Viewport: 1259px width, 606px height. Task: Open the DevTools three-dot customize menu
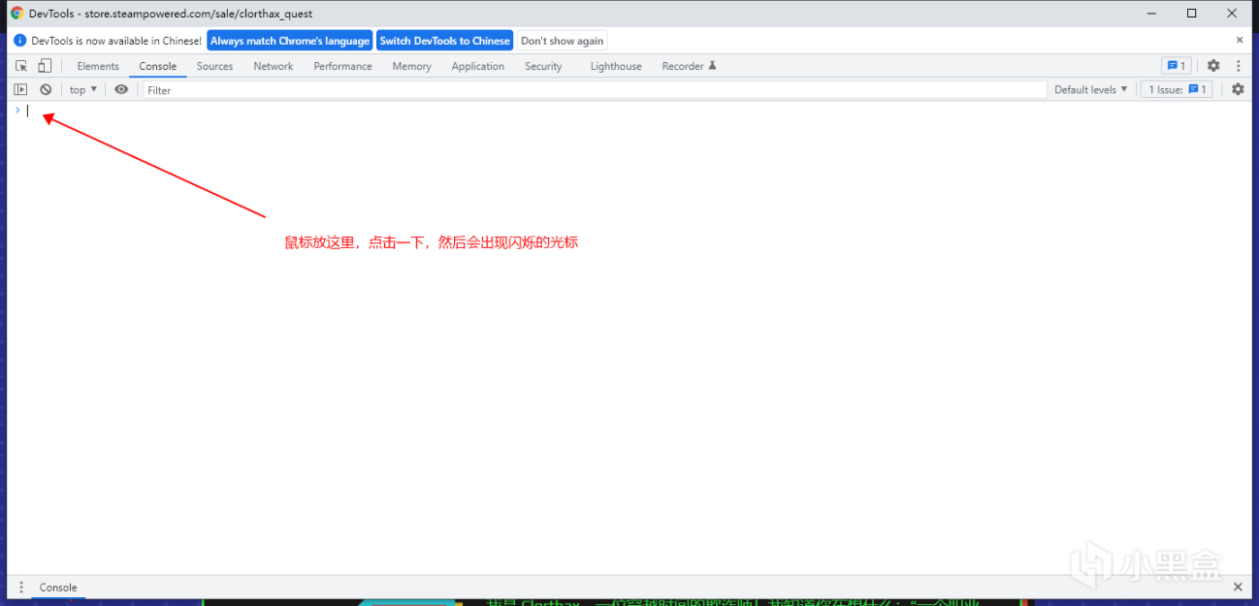pyautogui.click(x=1239, y=66)
